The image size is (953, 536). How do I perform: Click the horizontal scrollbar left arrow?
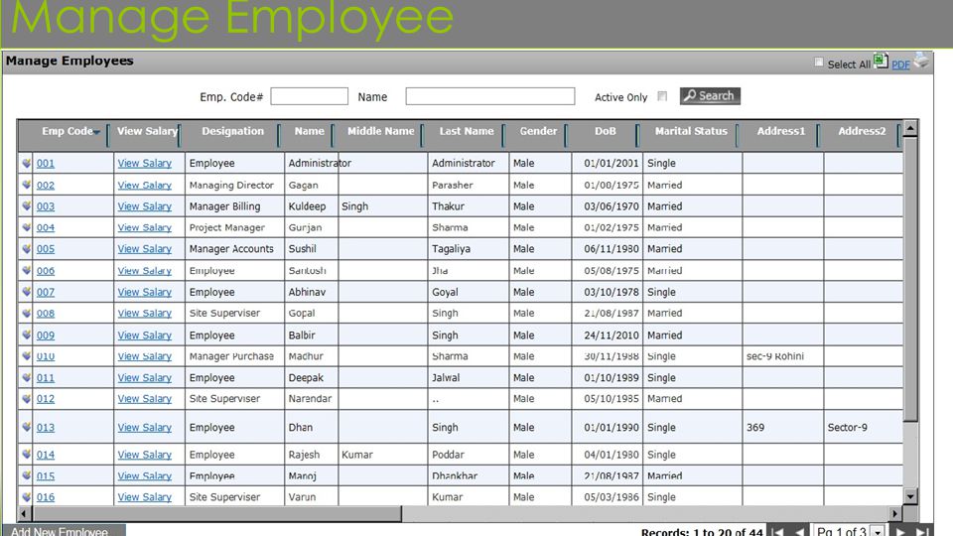coord(24,513)
